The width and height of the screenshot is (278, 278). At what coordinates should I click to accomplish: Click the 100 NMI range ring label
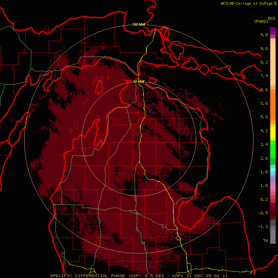(139, 24)
